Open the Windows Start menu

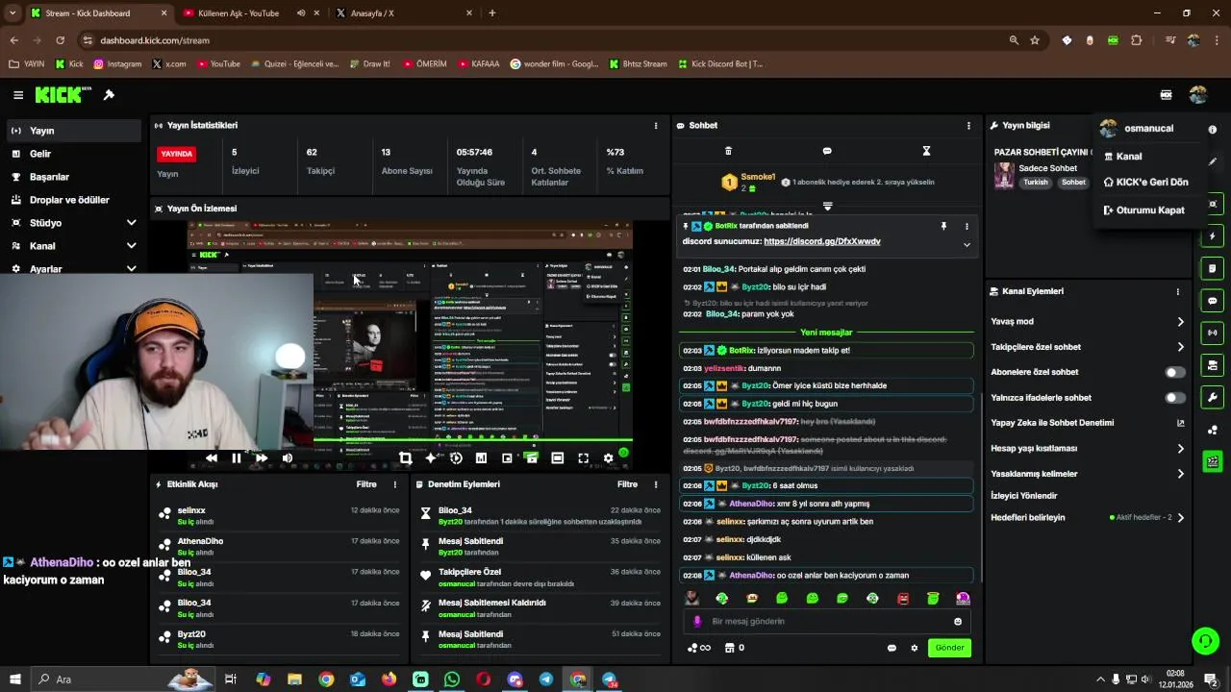pyautogui.click(x=15, y=680)
